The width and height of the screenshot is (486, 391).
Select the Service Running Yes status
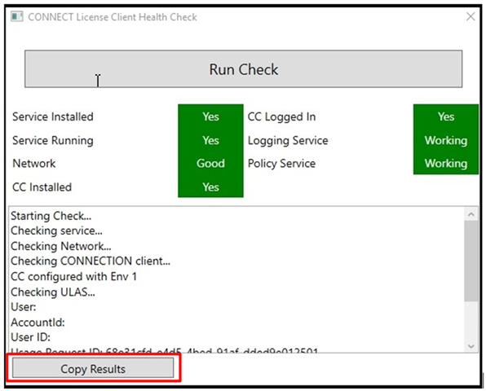(x=210, y=140)
